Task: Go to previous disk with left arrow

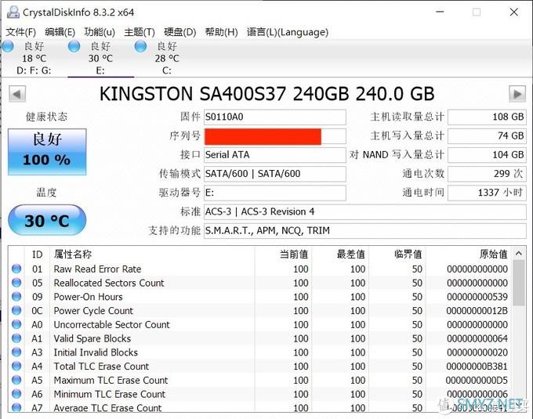Action: pos(17,94)
